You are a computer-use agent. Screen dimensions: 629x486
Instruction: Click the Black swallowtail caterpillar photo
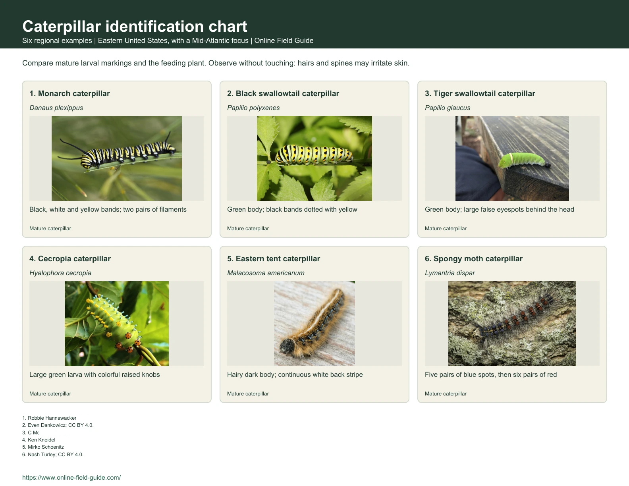(x=314, y=158)
